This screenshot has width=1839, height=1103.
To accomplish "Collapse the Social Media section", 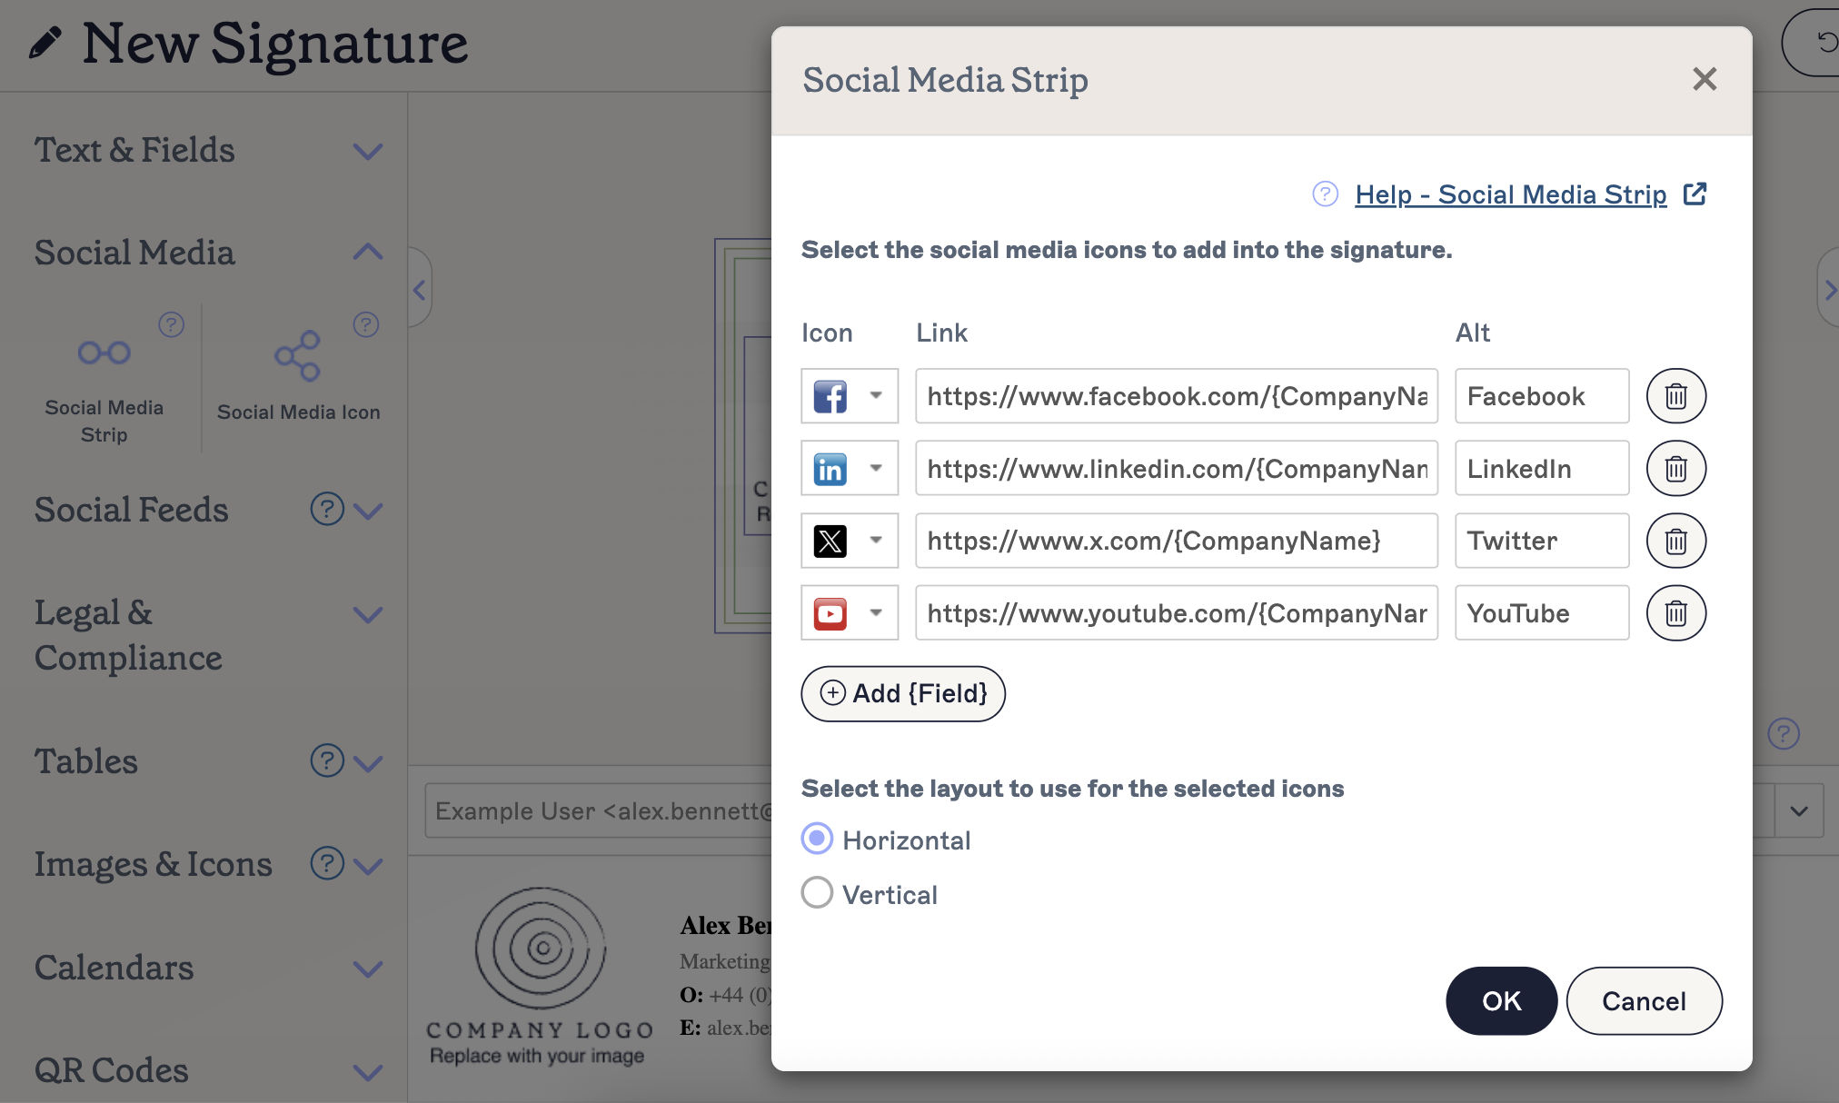I will (368, 252).
